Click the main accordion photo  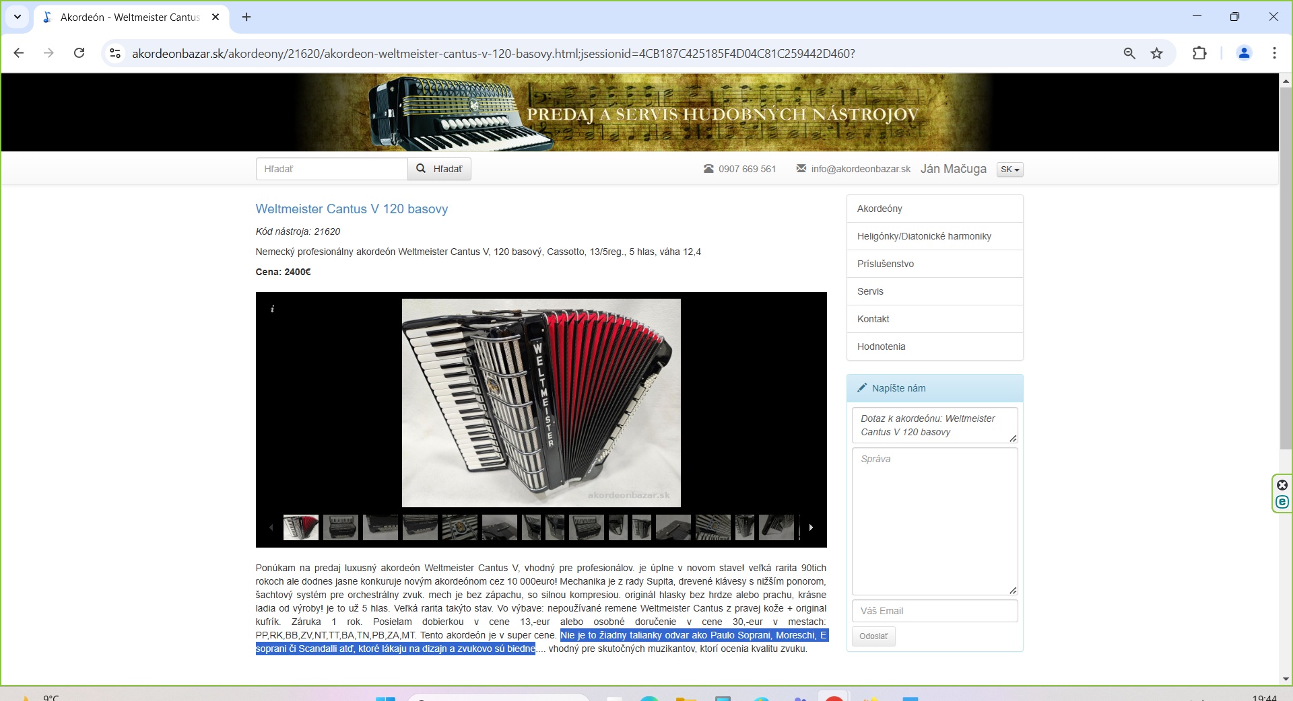coord(541,402)
